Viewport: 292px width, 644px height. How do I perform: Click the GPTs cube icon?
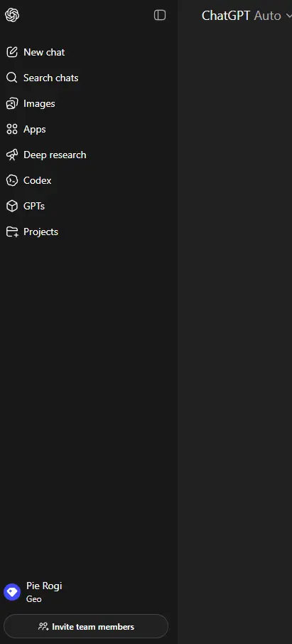tap(12, 206)
